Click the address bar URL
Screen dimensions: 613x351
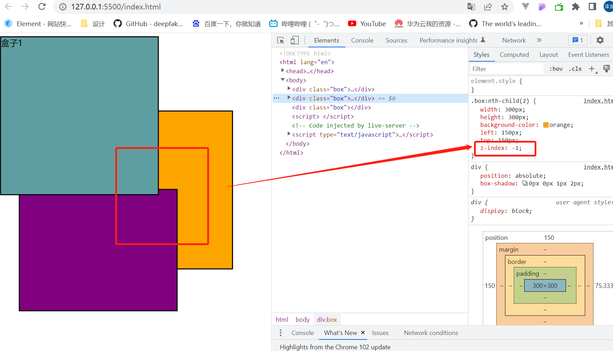coord(116,7)
